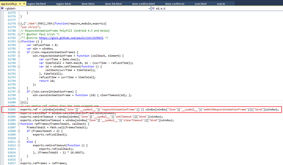Open the paulirish gist GitHub link
The image size is (283, 165).
(71, 38)
